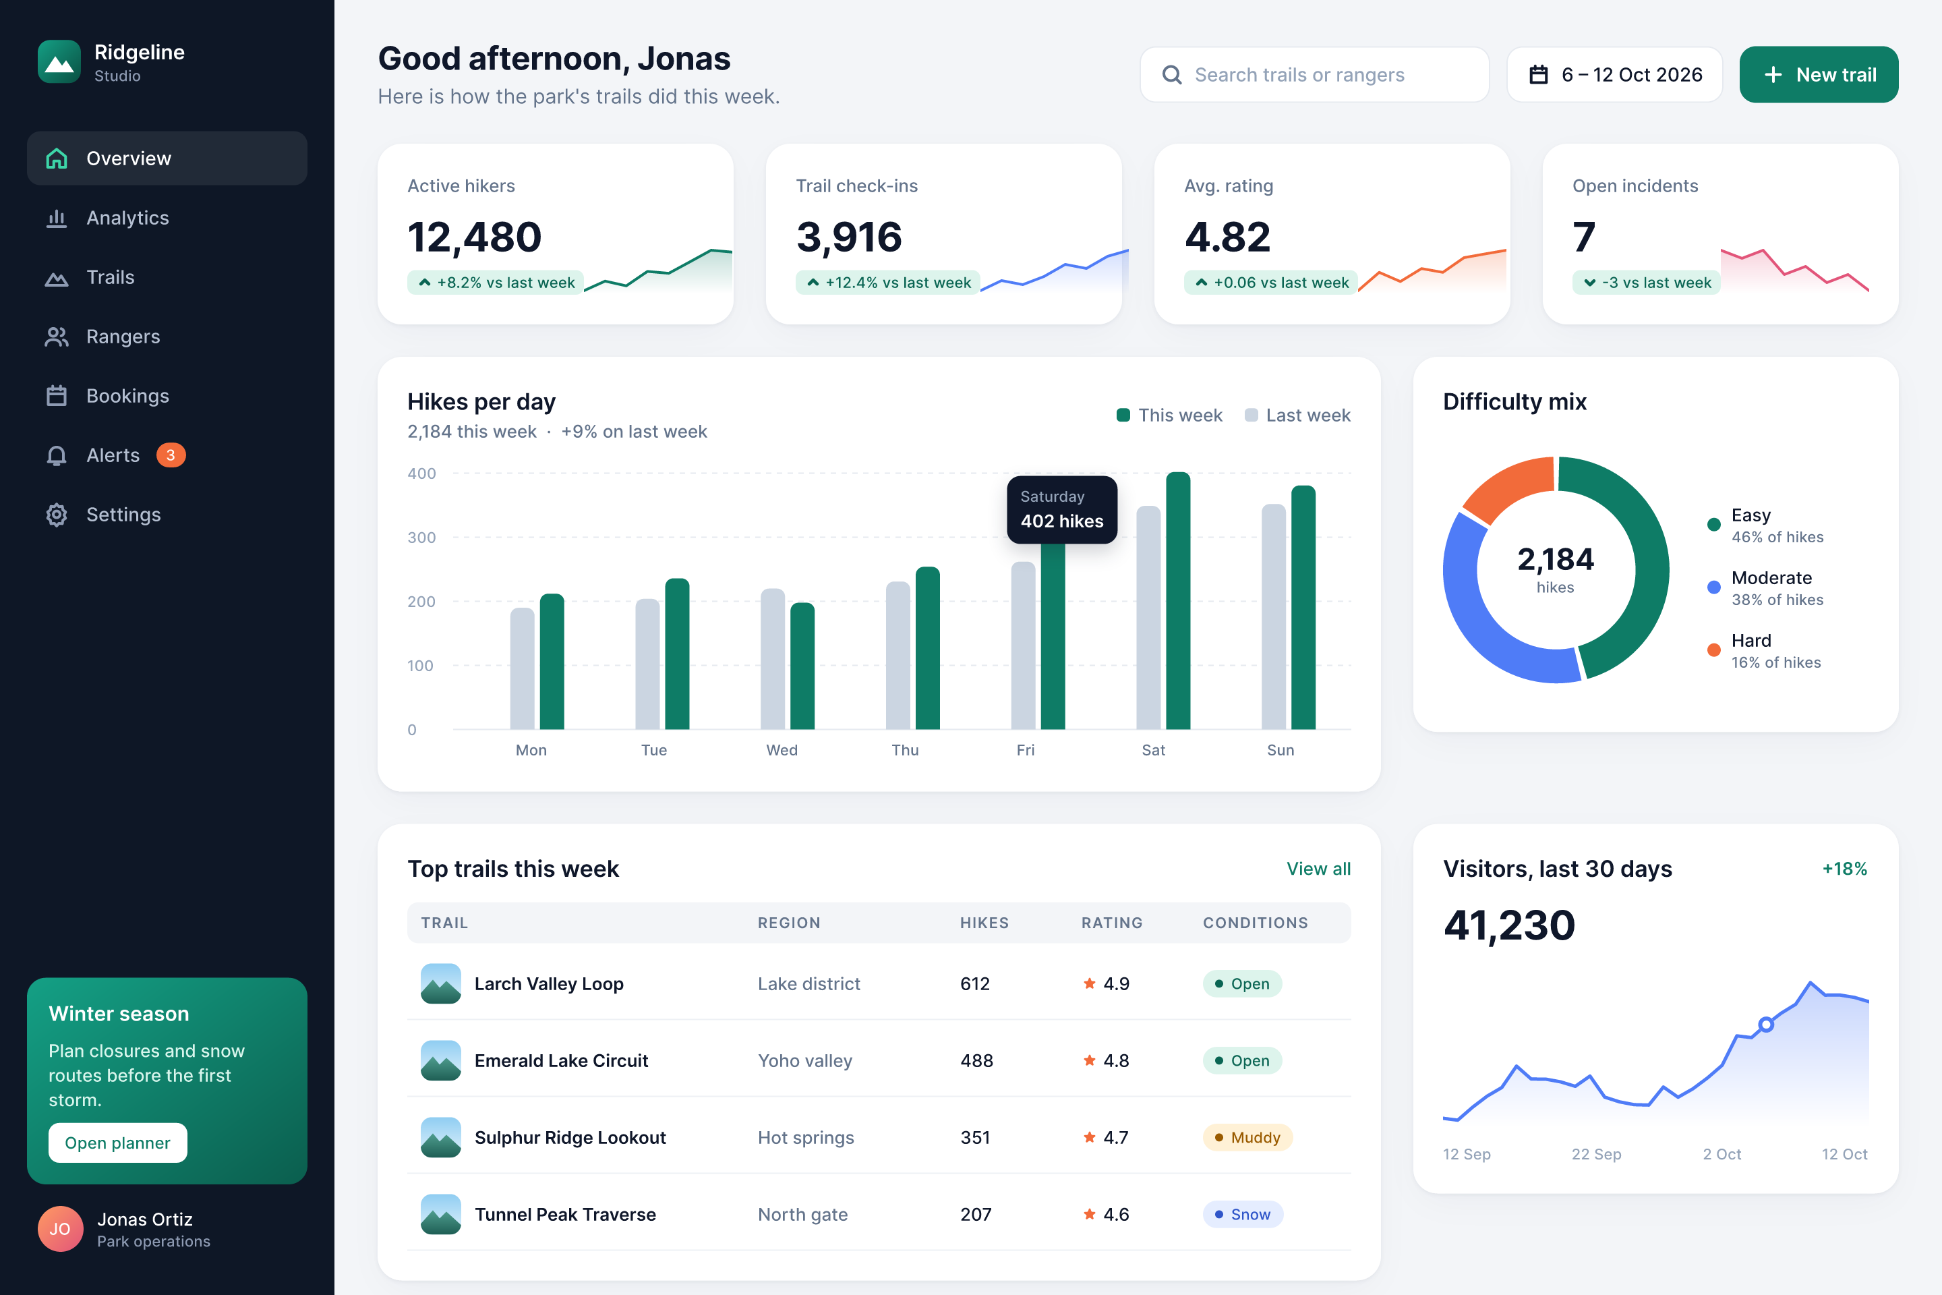The image size is (1942, 1295).
Task: Click the 2,184 hikes donut center
Action: pos(1556,570)
